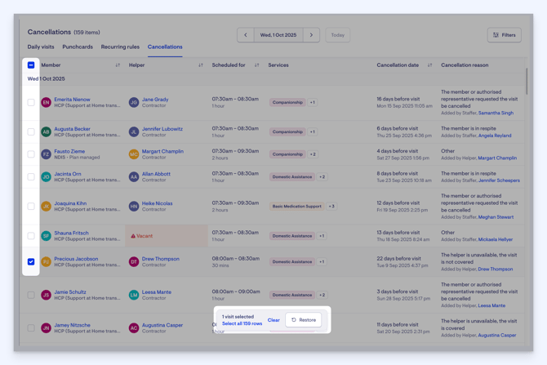Click Select all 159 rows link
This screenshot has width=547, height=365.
click(242, 324)
